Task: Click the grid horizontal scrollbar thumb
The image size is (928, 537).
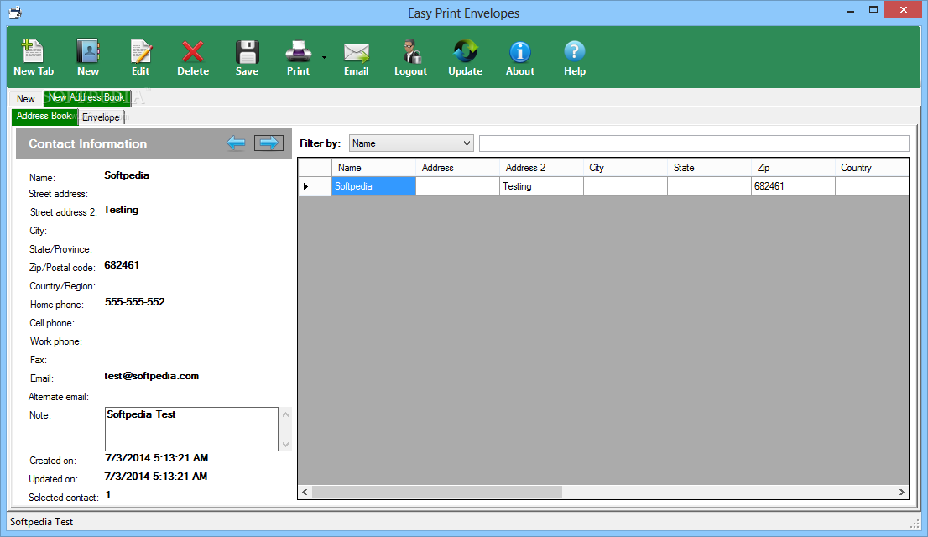Action: 437,492
